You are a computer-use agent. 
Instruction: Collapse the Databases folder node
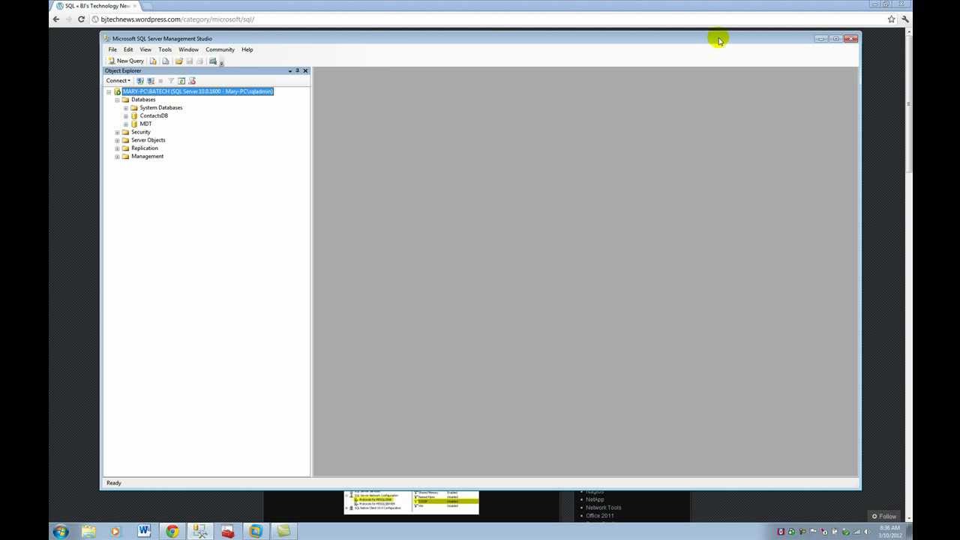pyautogui.click(x=117, y=100)
